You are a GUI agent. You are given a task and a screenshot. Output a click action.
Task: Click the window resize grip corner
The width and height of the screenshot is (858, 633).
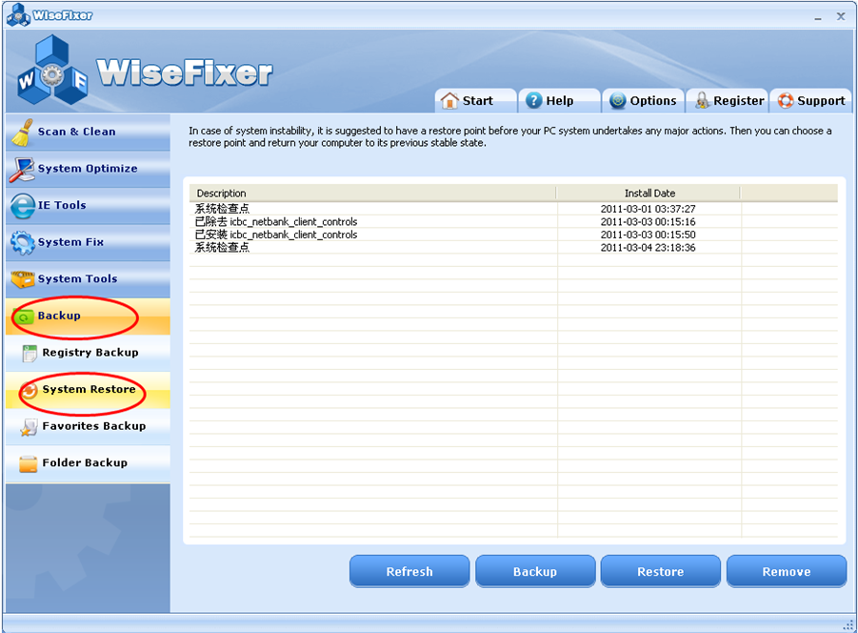pos(848,624)
